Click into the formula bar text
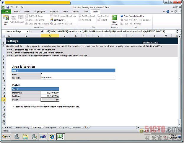Viewport: 184px width, 143px height. point(110,31)
